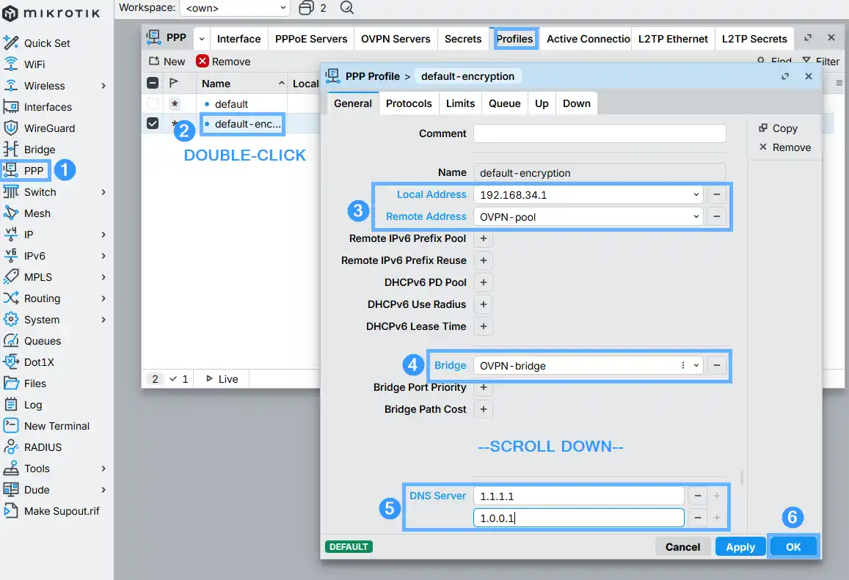Viewport: 849px width, 580px height.
Task: Add Bridge Path Cost value
Action: [483, 410]
